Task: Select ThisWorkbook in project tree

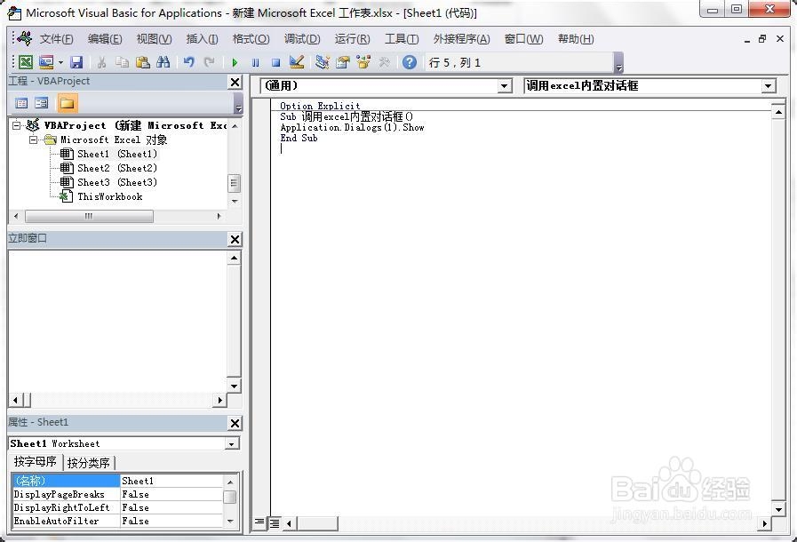Action: point(110,196)
